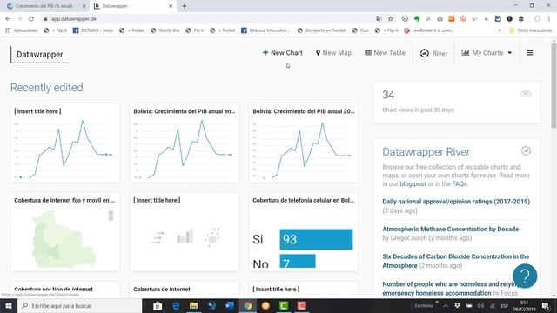The width and height of the screenshot is (557, 313).
Task: Click the eye icon in the chart views card
Action: (x=526, y=94)
